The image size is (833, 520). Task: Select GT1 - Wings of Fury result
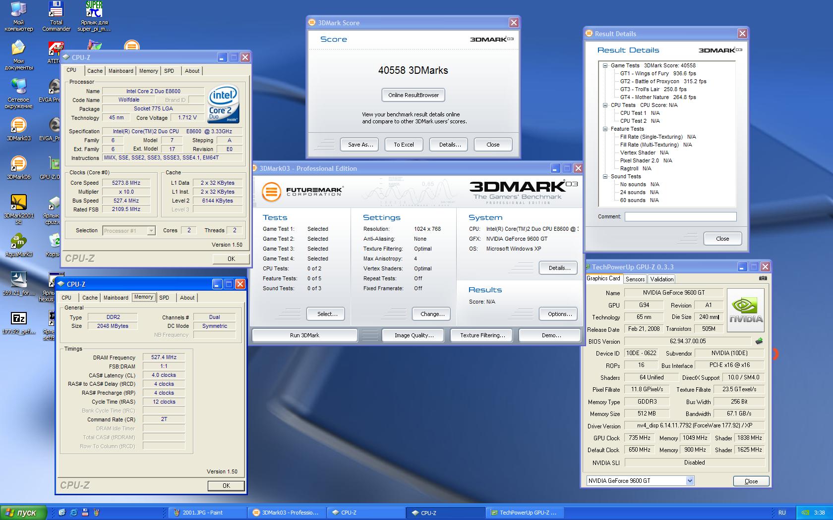658,73
